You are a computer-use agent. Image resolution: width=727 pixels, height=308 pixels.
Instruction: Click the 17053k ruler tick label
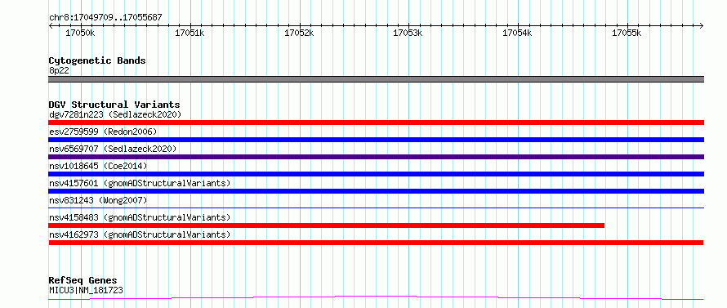408,33
